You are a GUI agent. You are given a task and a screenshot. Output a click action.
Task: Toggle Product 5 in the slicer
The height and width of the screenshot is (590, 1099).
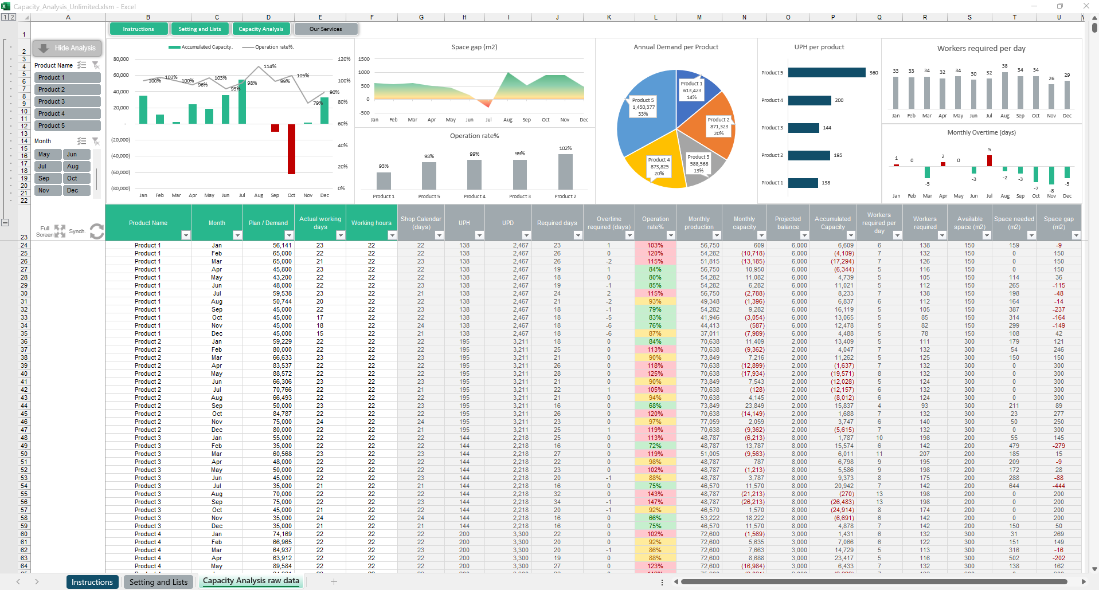[x=67, y=125]
